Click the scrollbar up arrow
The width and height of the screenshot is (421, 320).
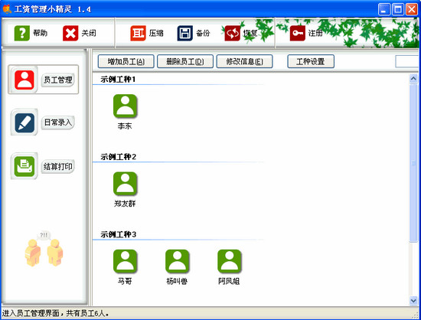click(413, 78)
